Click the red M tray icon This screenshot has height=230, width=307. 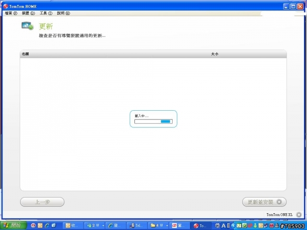tap(272, 226)
